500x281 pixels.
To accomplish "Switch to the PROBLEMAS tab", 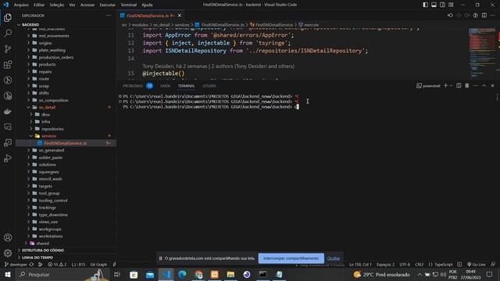I will pos(133,86).
